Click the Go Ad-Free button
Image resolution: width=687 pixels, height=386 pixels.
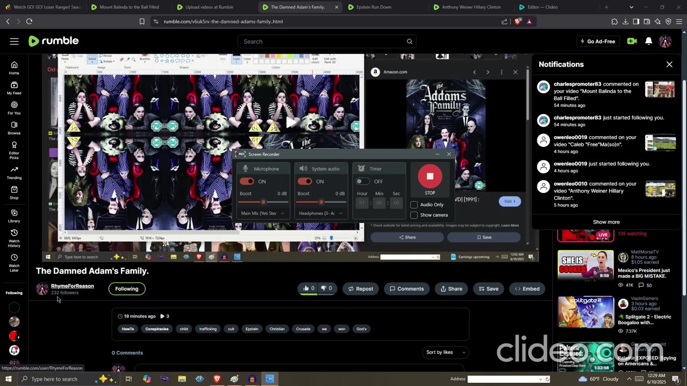pyautogui.click(x=598, y=41)
